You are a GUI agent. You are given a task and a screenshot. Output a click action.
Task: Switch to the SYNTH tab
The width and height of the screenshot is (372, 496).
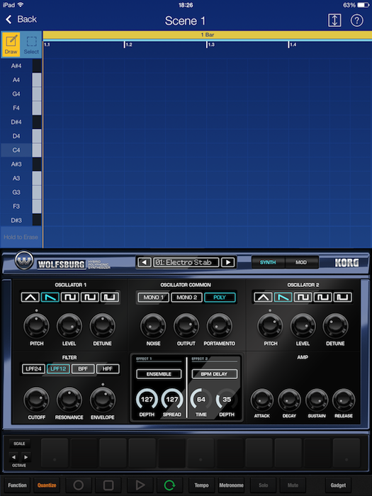(x=268, y=262)
